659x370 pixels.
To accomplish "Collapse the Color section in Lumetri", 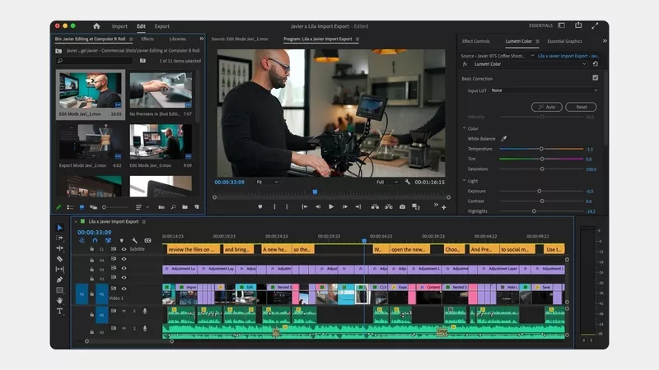I will (464, 128).
